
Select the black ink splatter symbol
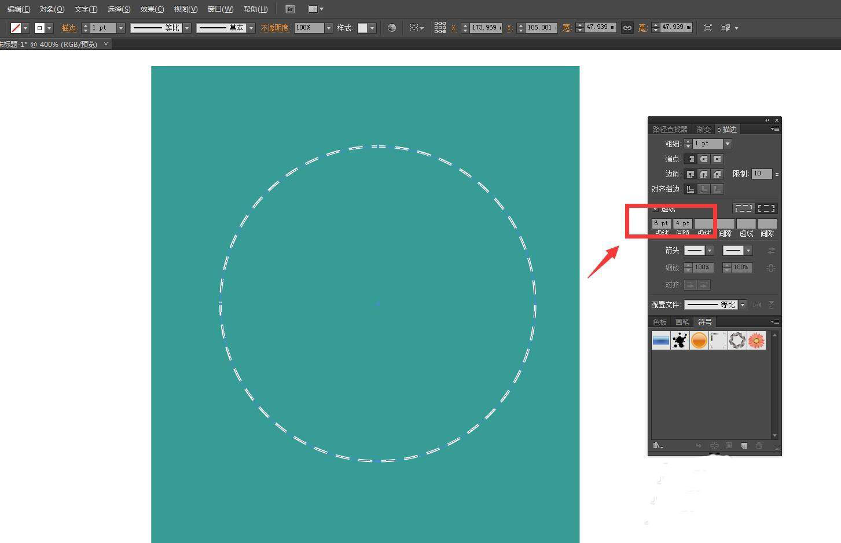coord(680,340)
